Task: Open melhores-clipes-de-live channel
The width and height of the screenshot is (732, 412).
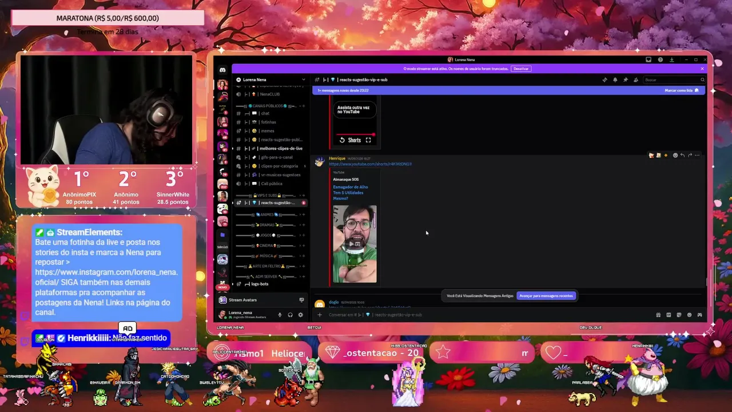Action: (x=270, y=148)
